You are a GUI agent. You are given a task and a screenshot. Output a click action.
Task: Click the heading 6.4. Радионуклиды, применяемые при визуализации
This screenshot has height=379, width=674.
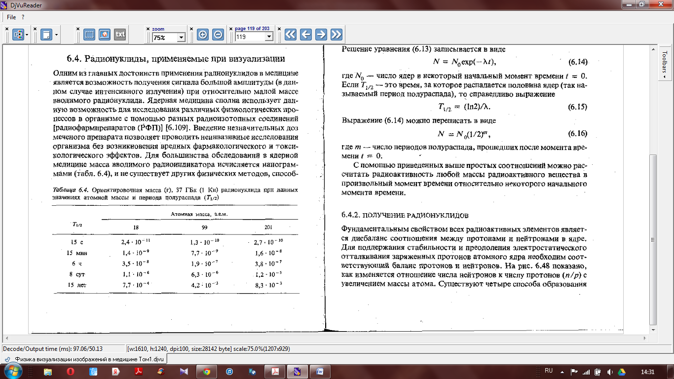(x=176, y=59)
